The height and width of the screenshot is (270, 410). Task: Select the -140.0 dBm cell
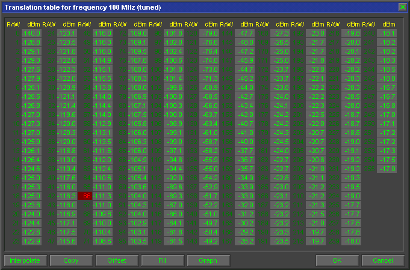pos(31,33)
